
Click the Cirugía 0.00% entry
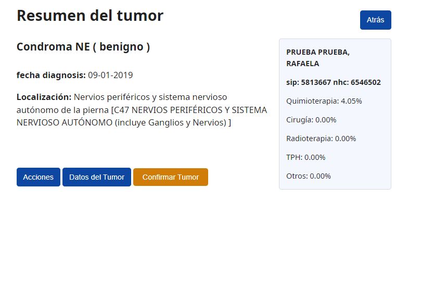[311, 120]
